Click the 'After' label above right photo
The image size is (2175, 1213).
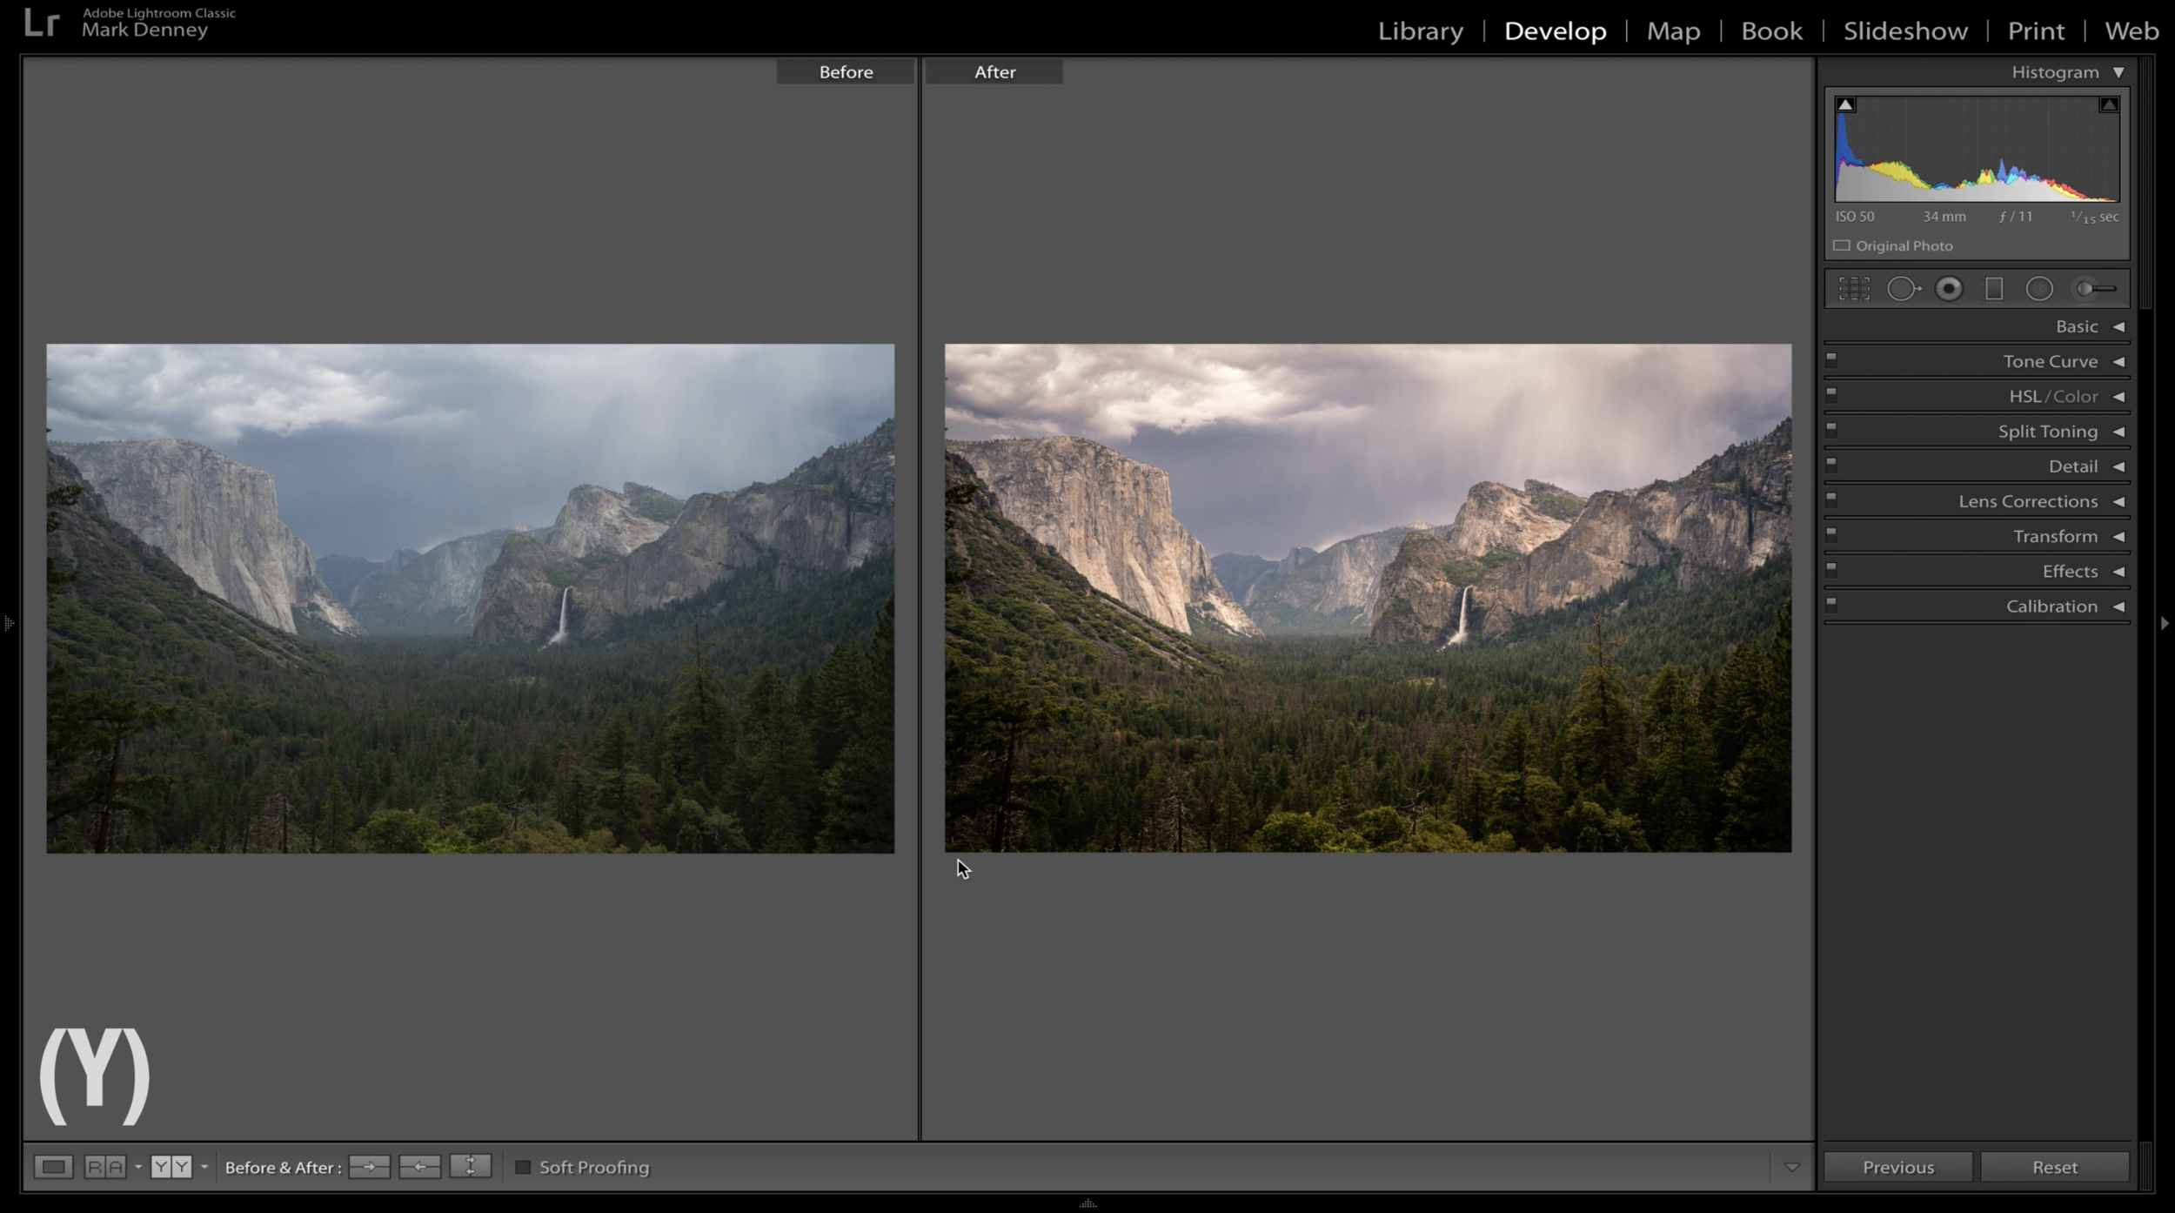pyautogui.click(x=994, y=72)
